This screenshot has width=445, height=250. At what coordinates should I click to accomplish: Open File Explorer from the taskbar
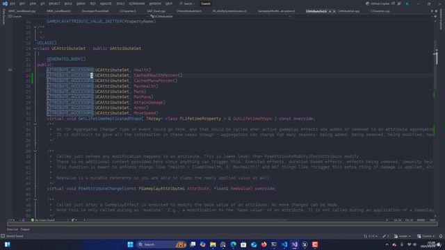[213, 244]
